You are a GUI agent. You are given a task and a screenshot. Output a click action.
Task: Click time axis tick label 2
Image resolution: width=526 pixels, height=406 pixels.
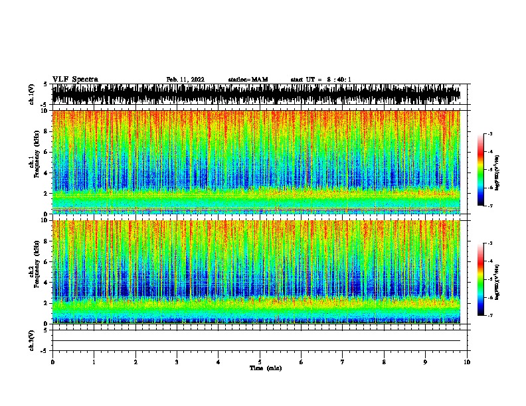135,362
